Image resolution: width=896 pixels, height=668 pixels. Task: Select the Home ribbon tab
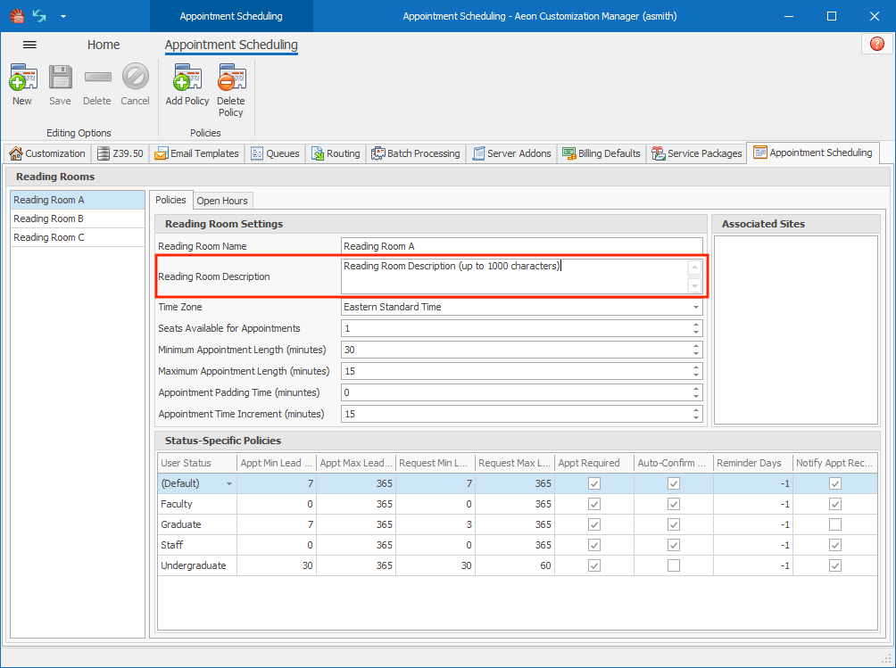pyautogui.click(x=104, y=45)
